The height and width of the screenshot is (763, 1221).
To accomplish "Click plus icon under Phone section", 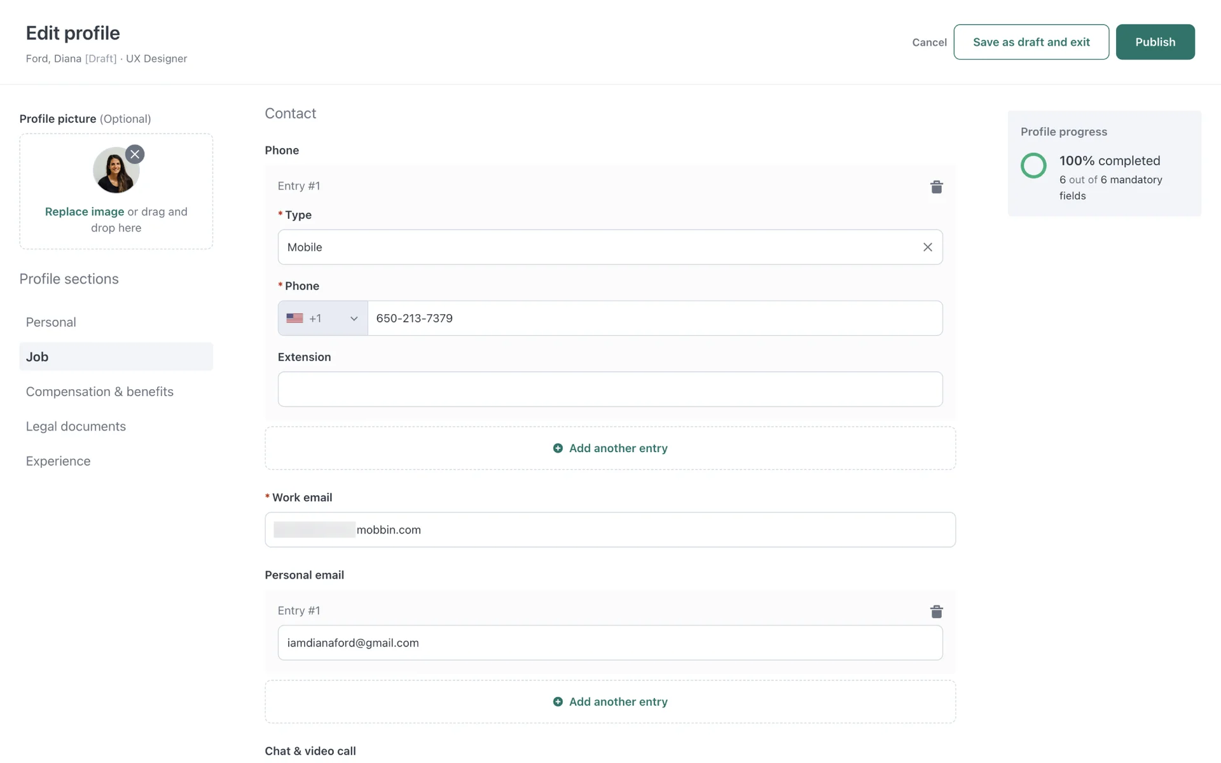I will [x=558, y=448].
